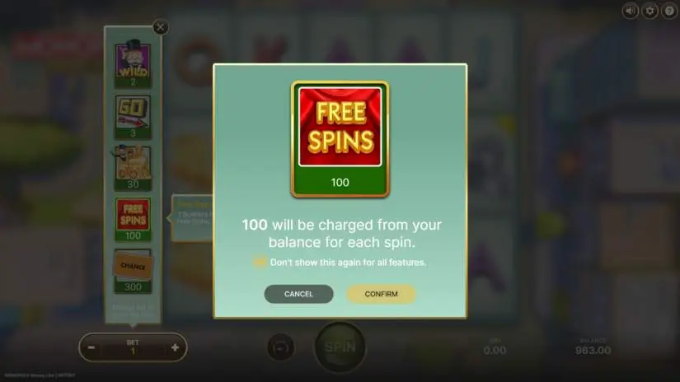Select the Wild feature icon costing 2
Screen dimensions: 680x382
pyautogui.click(x=133, y=64)
